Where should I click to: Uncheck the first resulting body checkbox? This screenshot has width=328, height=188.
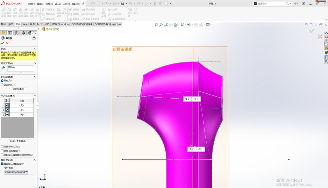(x=7, y=105)
